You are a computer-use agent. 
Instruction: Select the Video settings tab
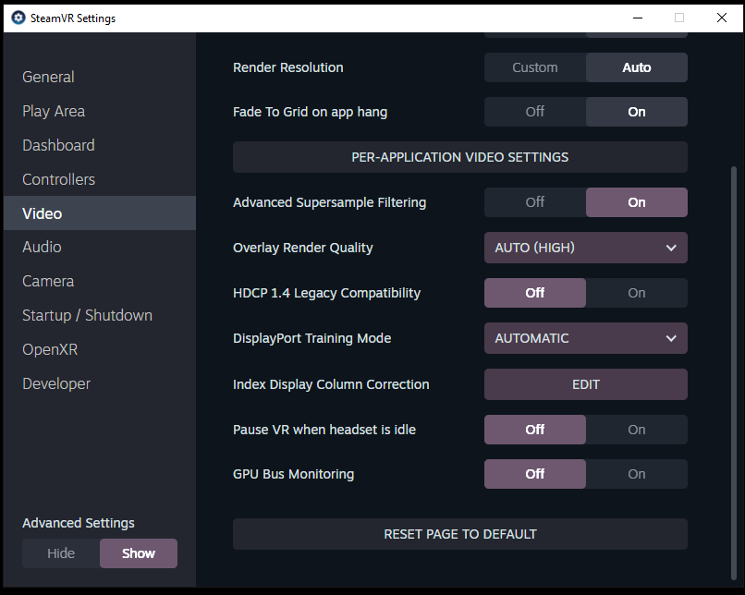click(x=99, y=213)
